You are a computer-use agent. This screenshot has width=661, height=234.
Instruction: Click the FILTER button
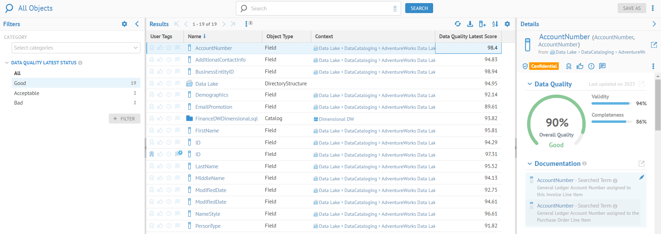(x=124, y=119)
